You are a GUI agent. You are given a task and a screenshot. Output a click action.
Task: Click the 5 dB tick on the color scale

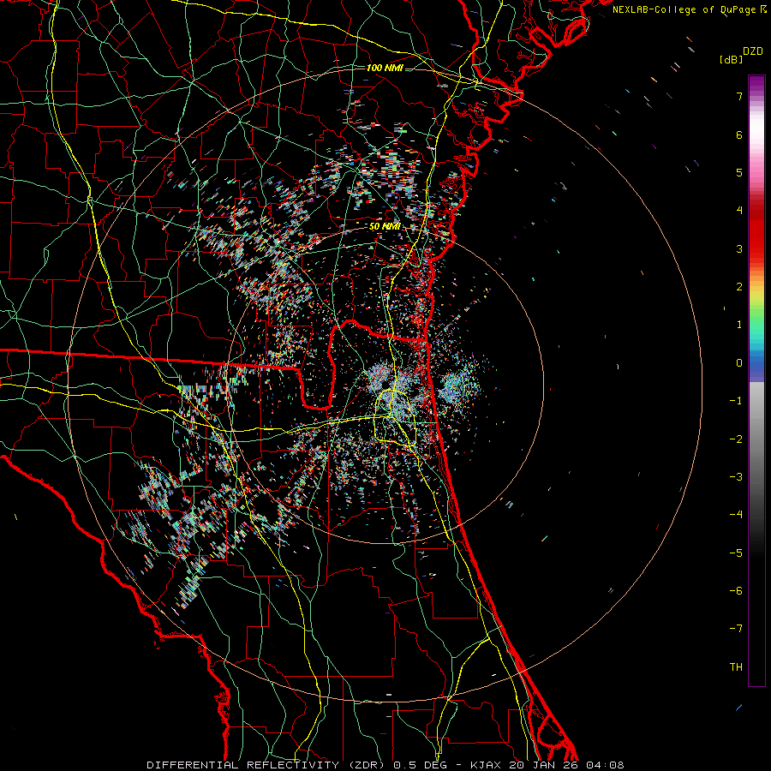[x=739, y=172]
